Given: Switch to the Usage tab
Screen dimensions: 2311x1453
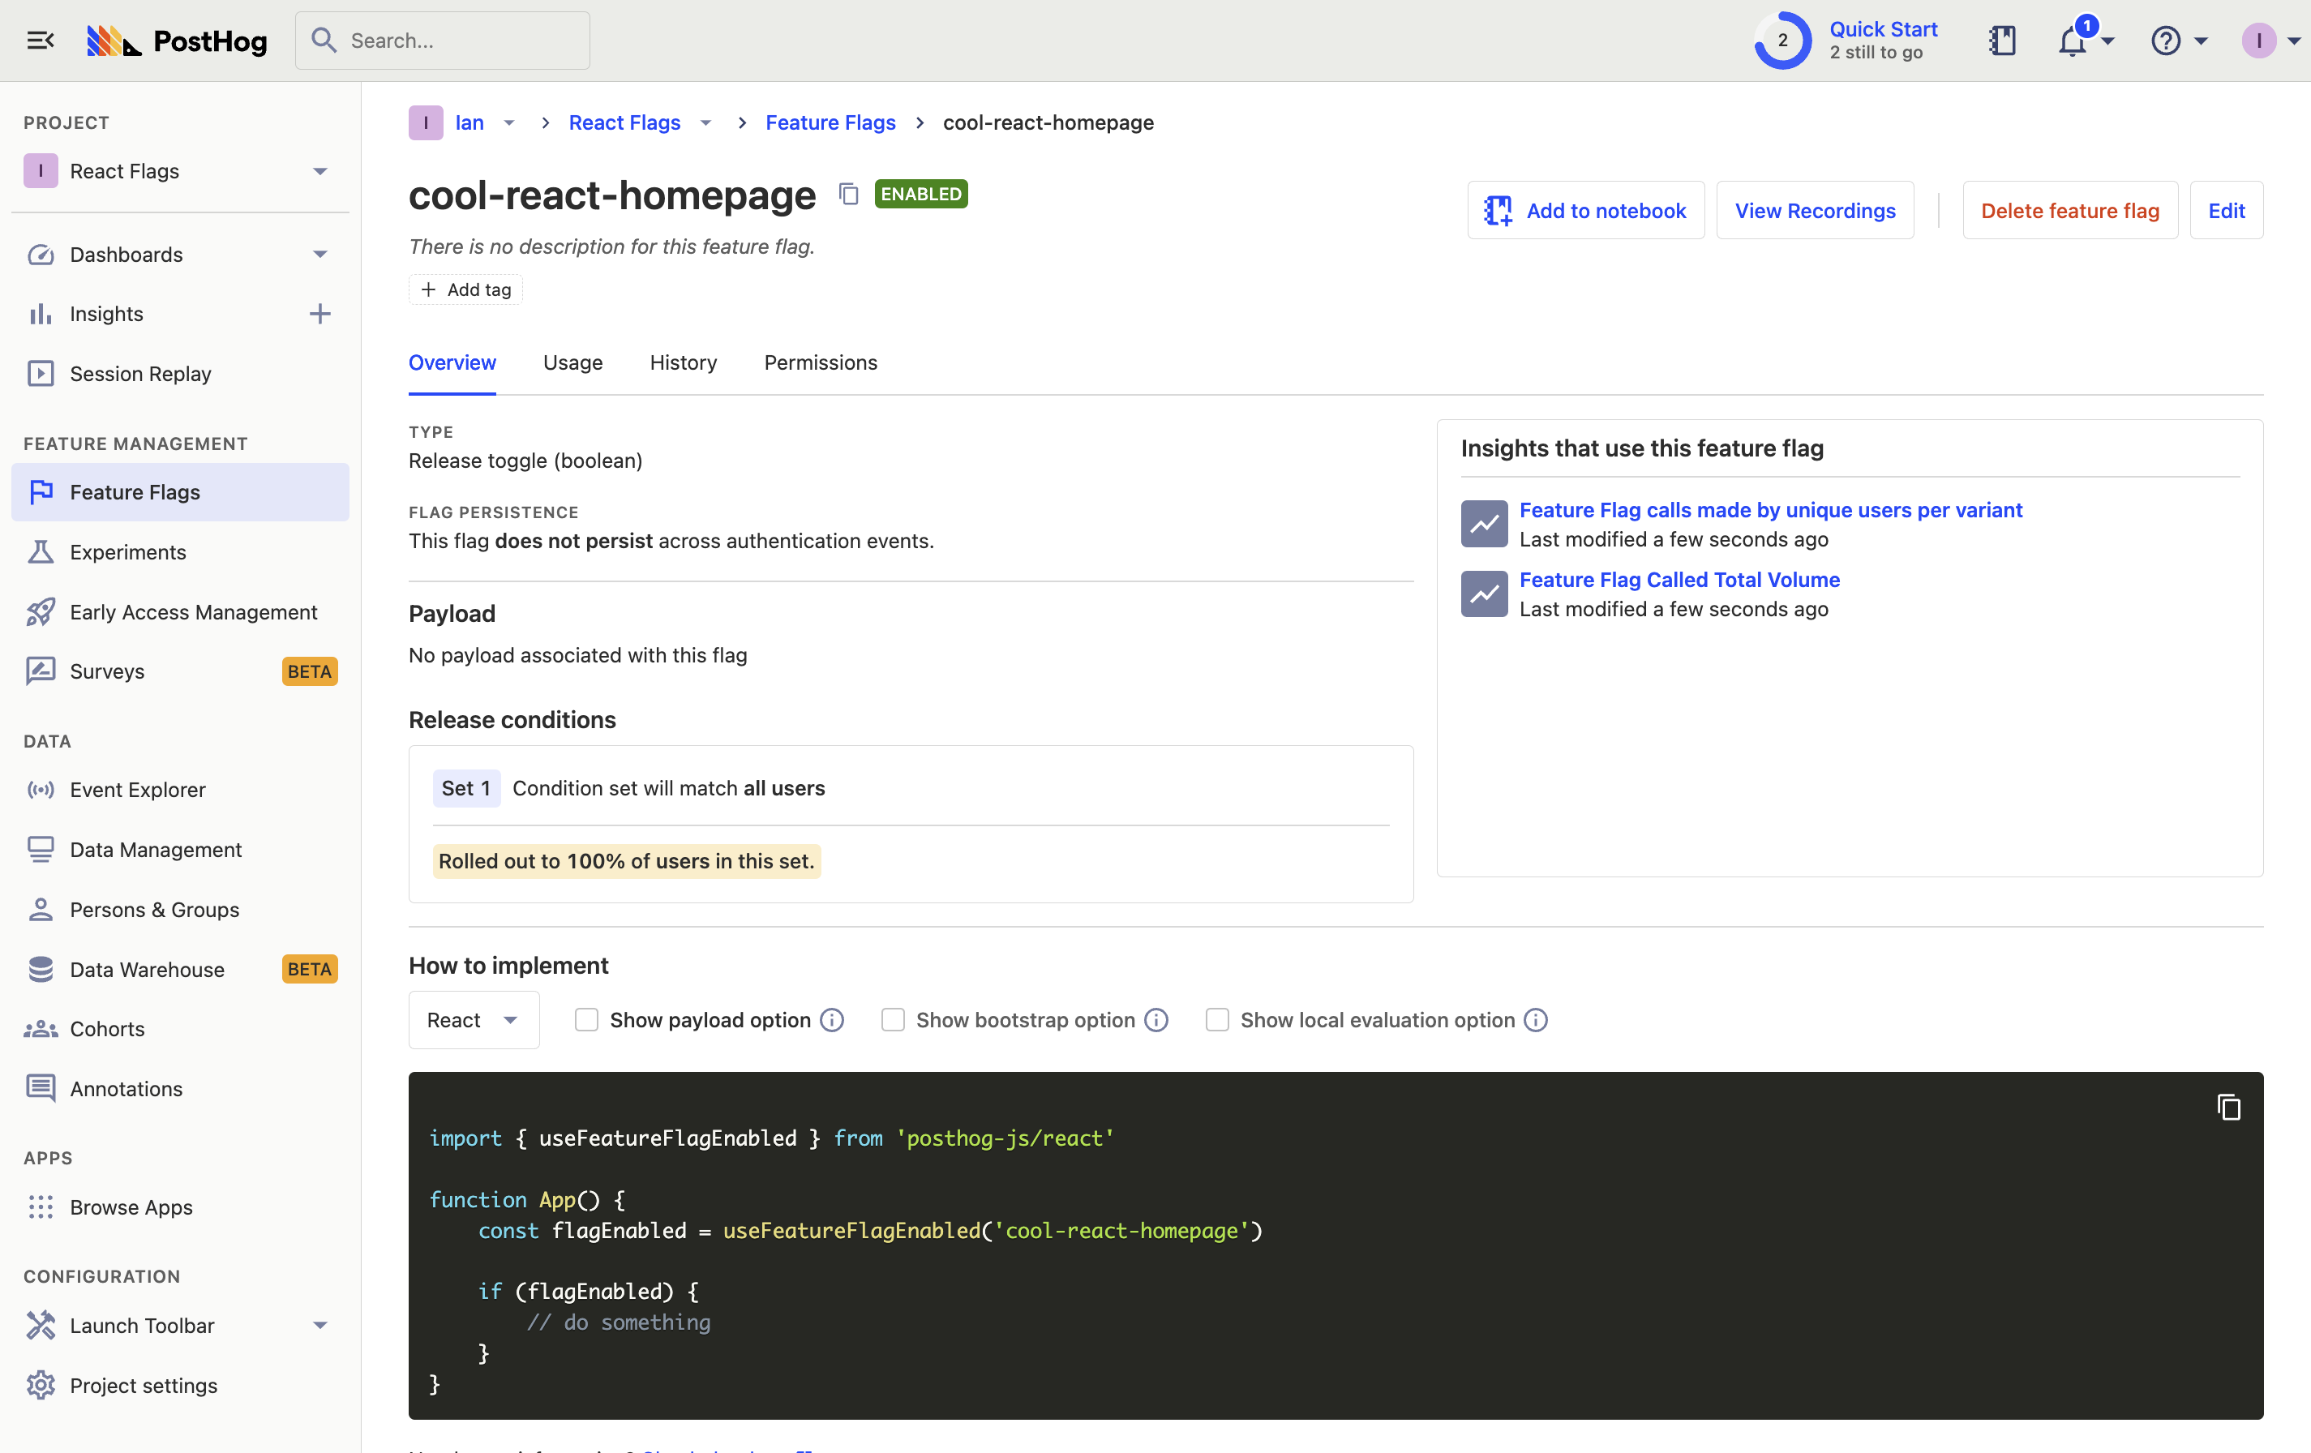Looking at the screenshot, I should (x=572, y=362).
